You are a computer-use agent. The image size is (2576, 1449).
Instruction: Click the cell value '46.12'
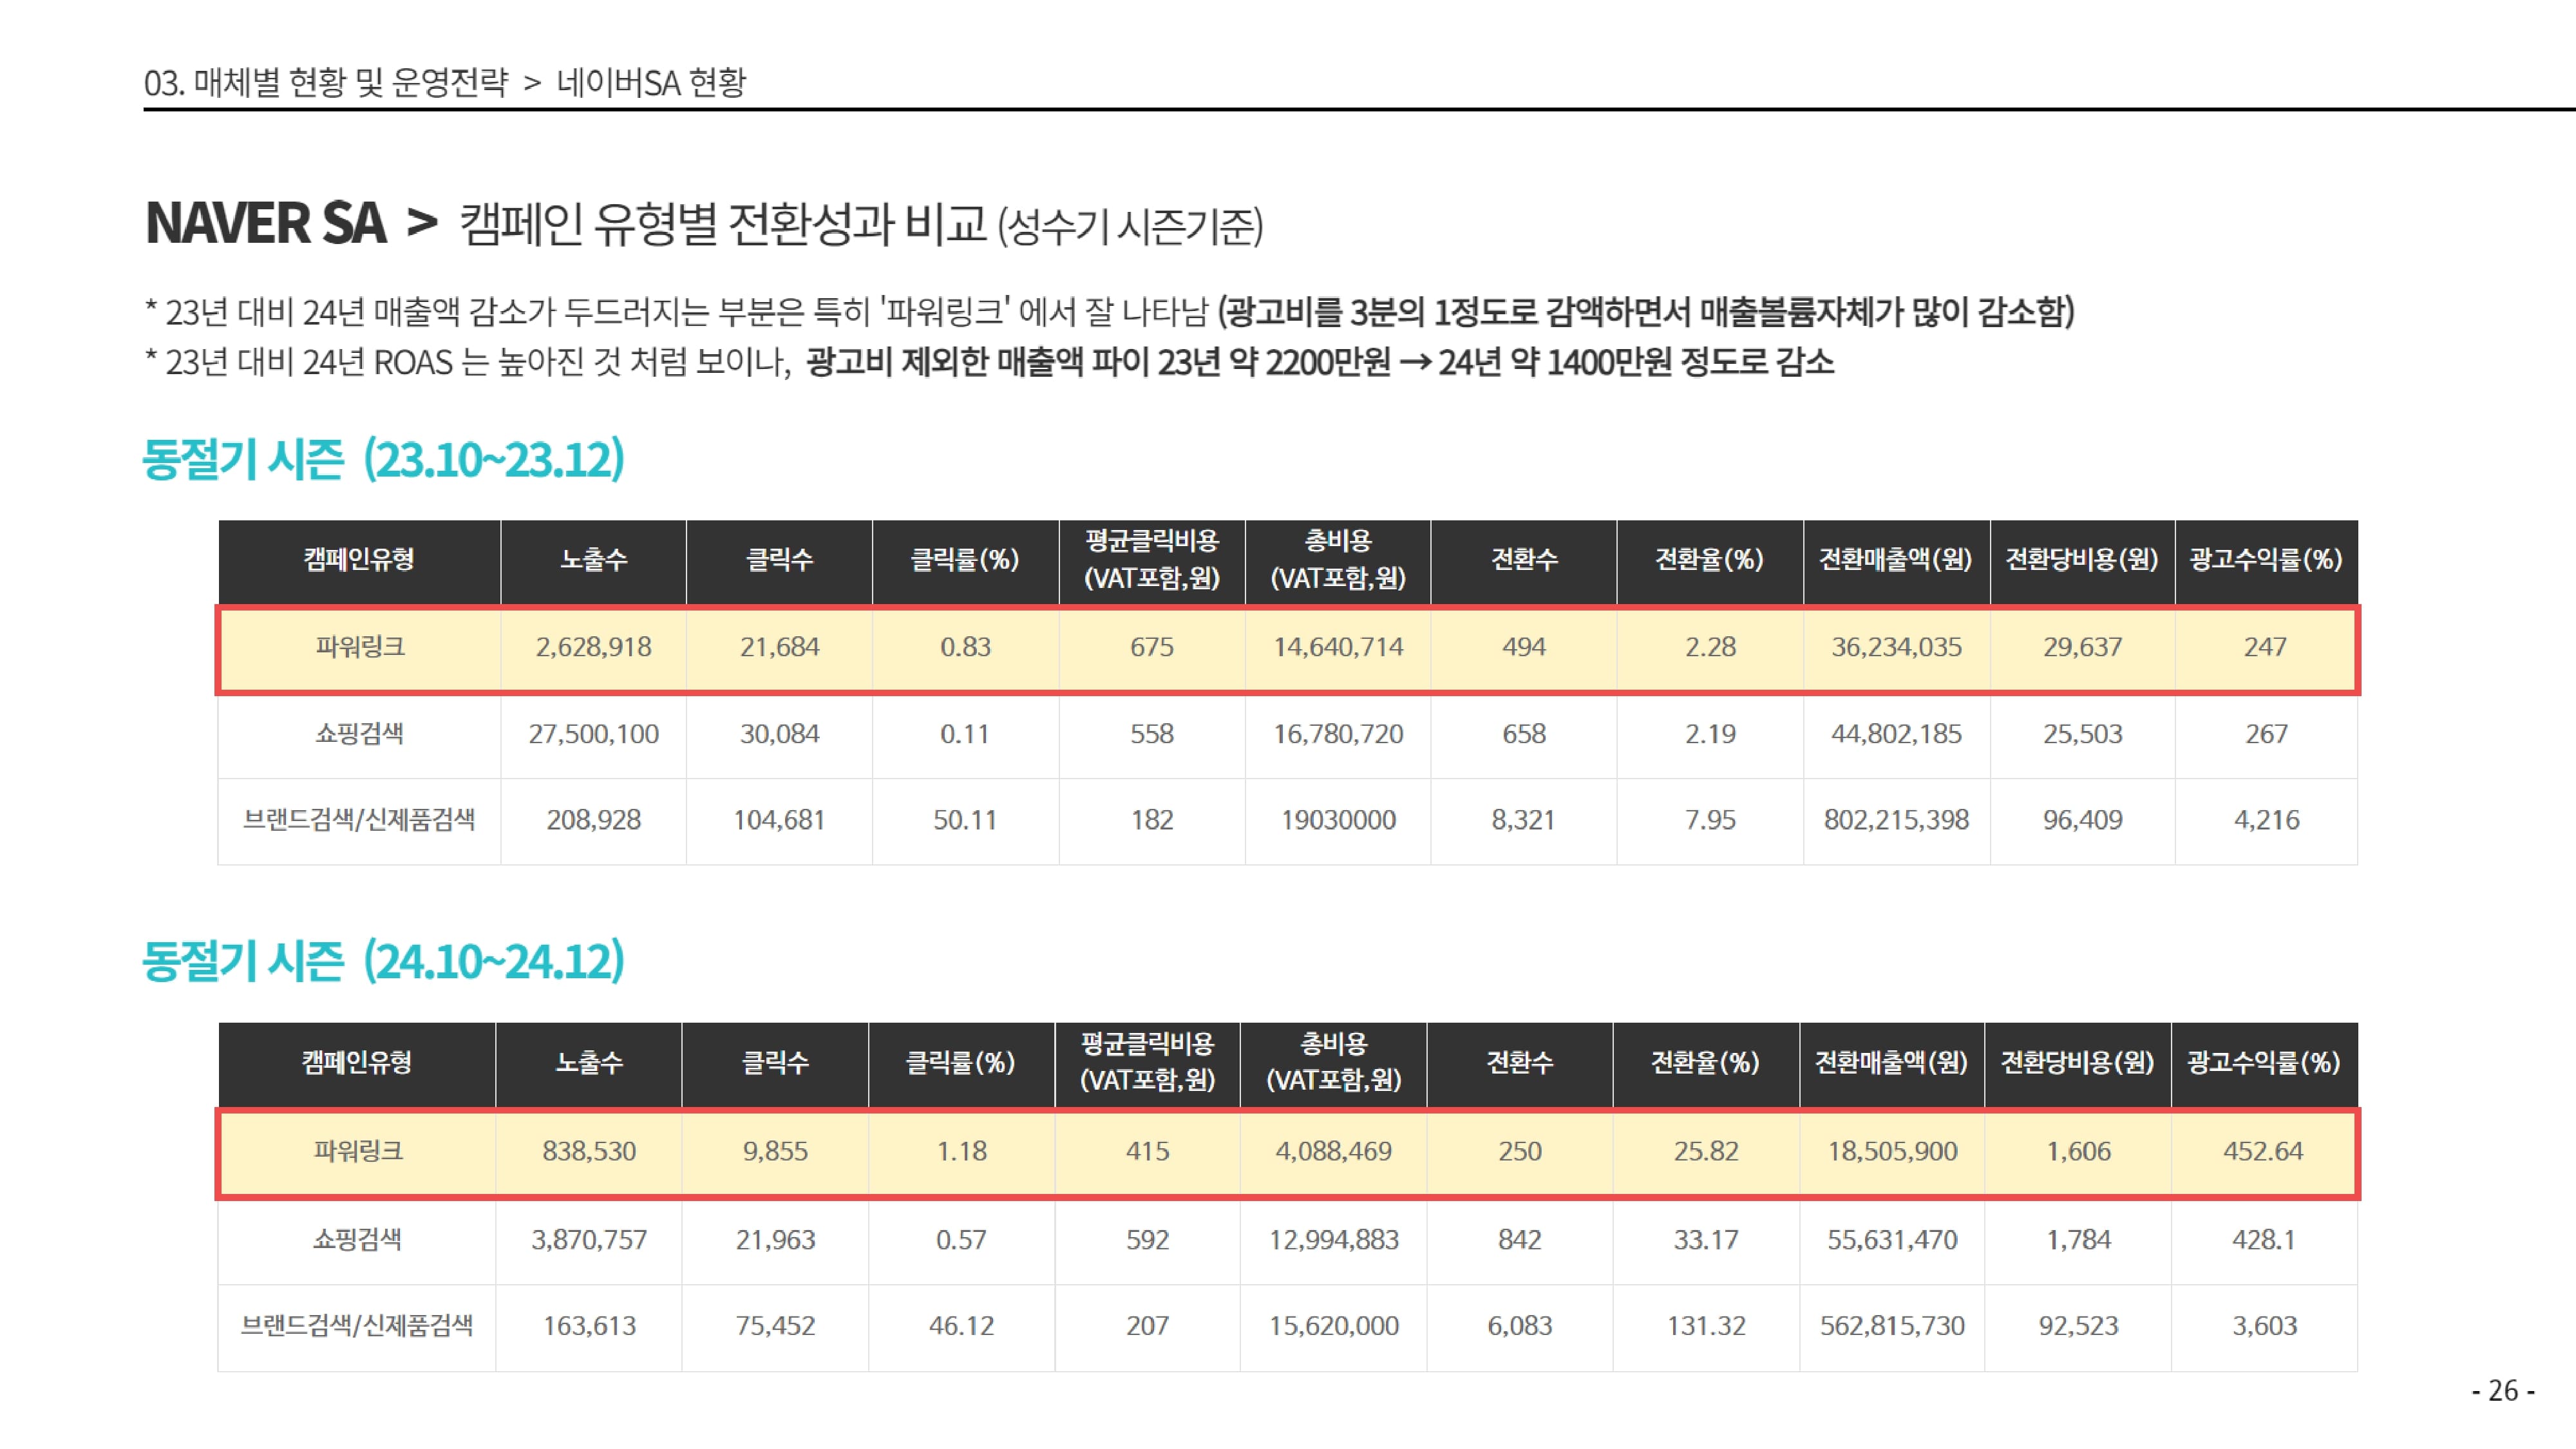pos(962,1326)
